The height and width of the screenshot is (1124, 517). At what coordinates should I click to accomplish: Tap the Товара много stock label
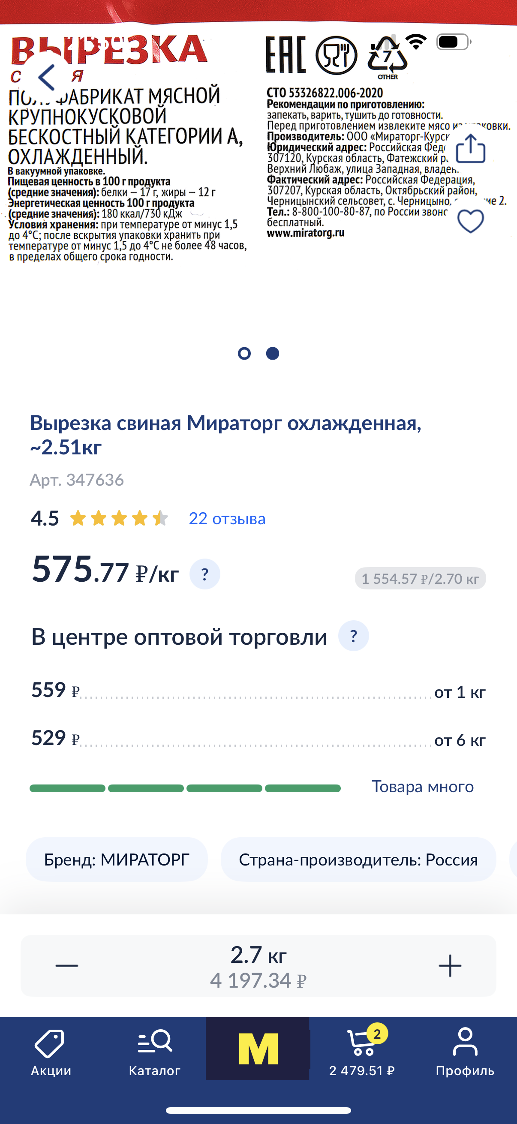(422, 787)
